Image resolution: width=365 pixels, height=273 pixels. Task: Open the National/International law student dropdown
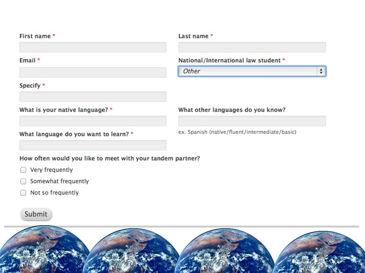tap(252, 71)
